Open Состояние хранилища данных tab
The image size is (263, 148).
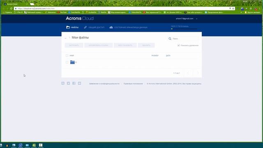(x=128, y=28)
